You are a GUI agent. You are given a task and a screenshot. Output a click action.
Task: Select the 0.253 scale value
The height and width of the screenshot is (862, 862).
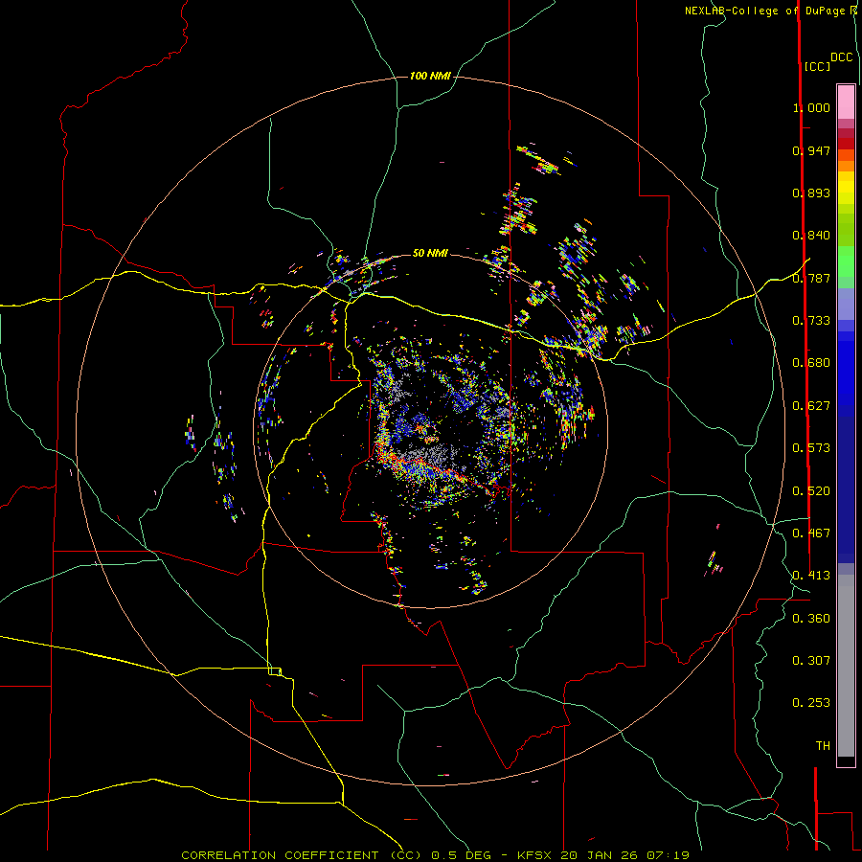811,703
